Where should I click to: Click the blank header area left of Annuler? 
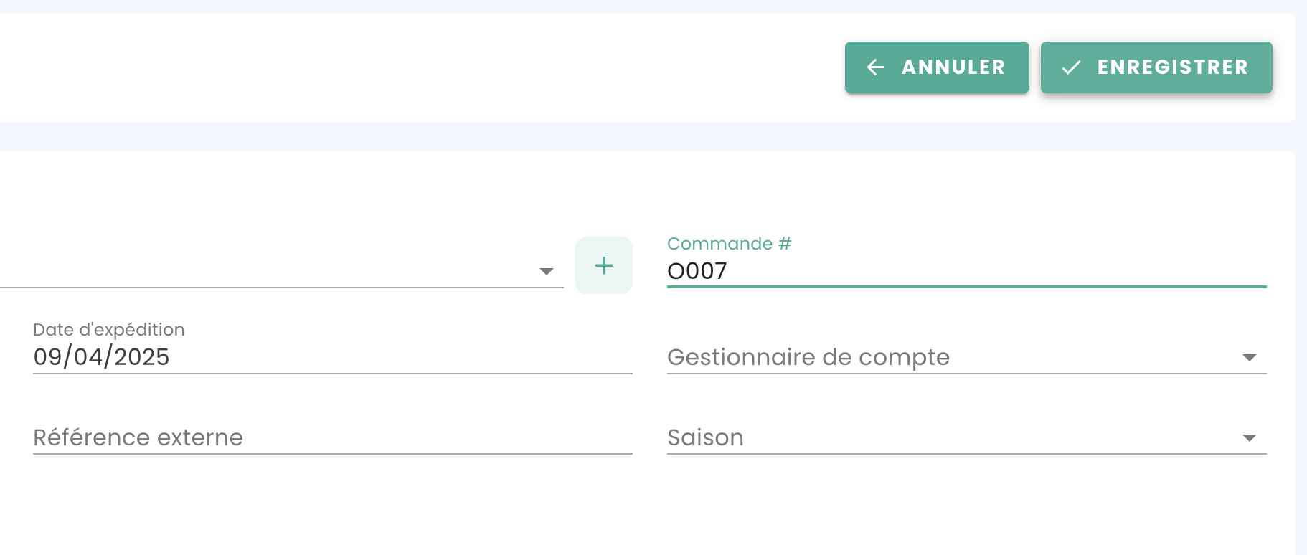430,67
